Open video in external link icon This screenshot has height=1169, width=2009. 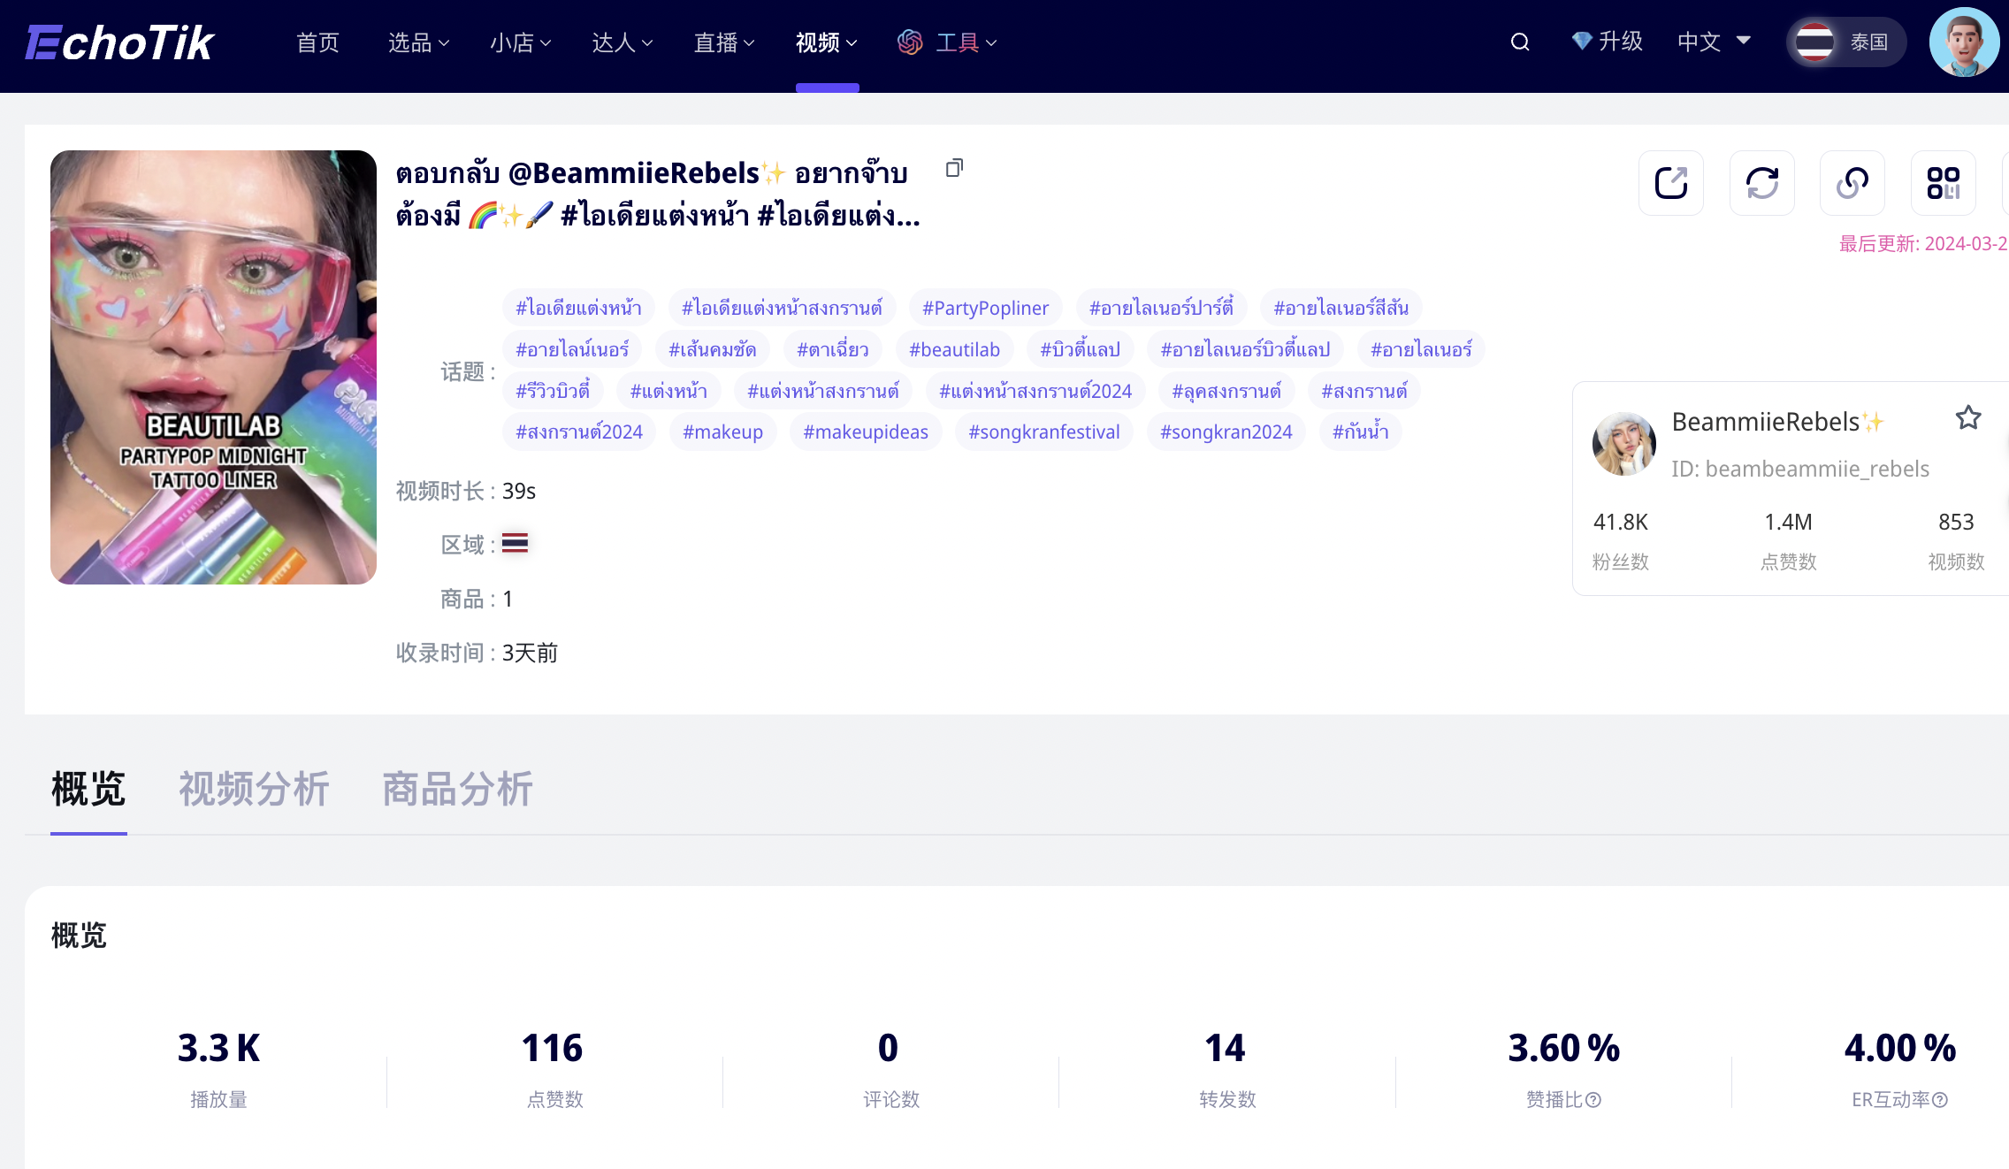click(x=1670, y=183)
